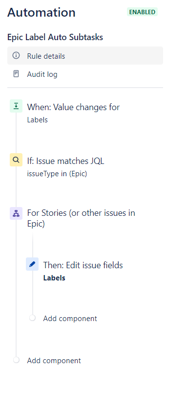
Task: Click the Audit log document icon
Action: coord(16,74)
